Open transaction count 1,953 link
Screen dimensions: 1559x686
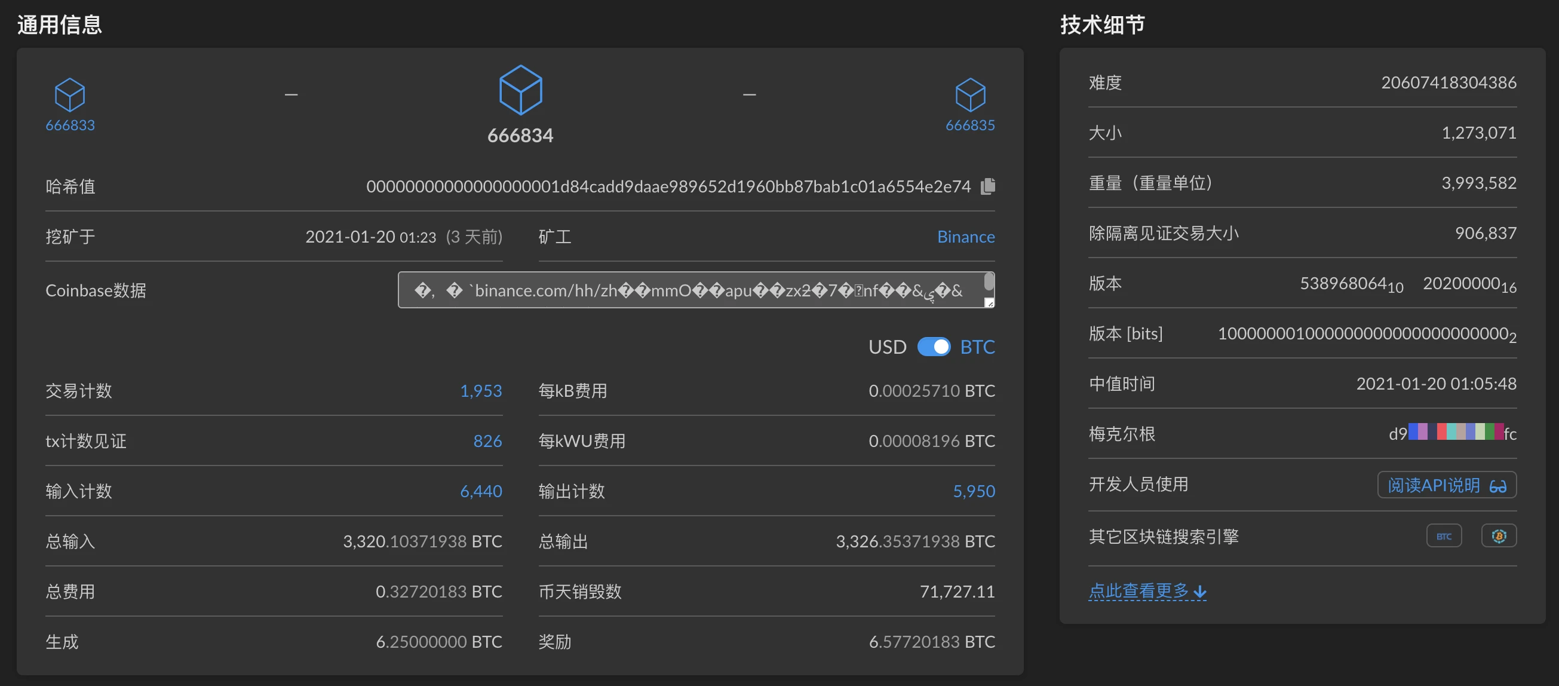click(x=480, y=391)
